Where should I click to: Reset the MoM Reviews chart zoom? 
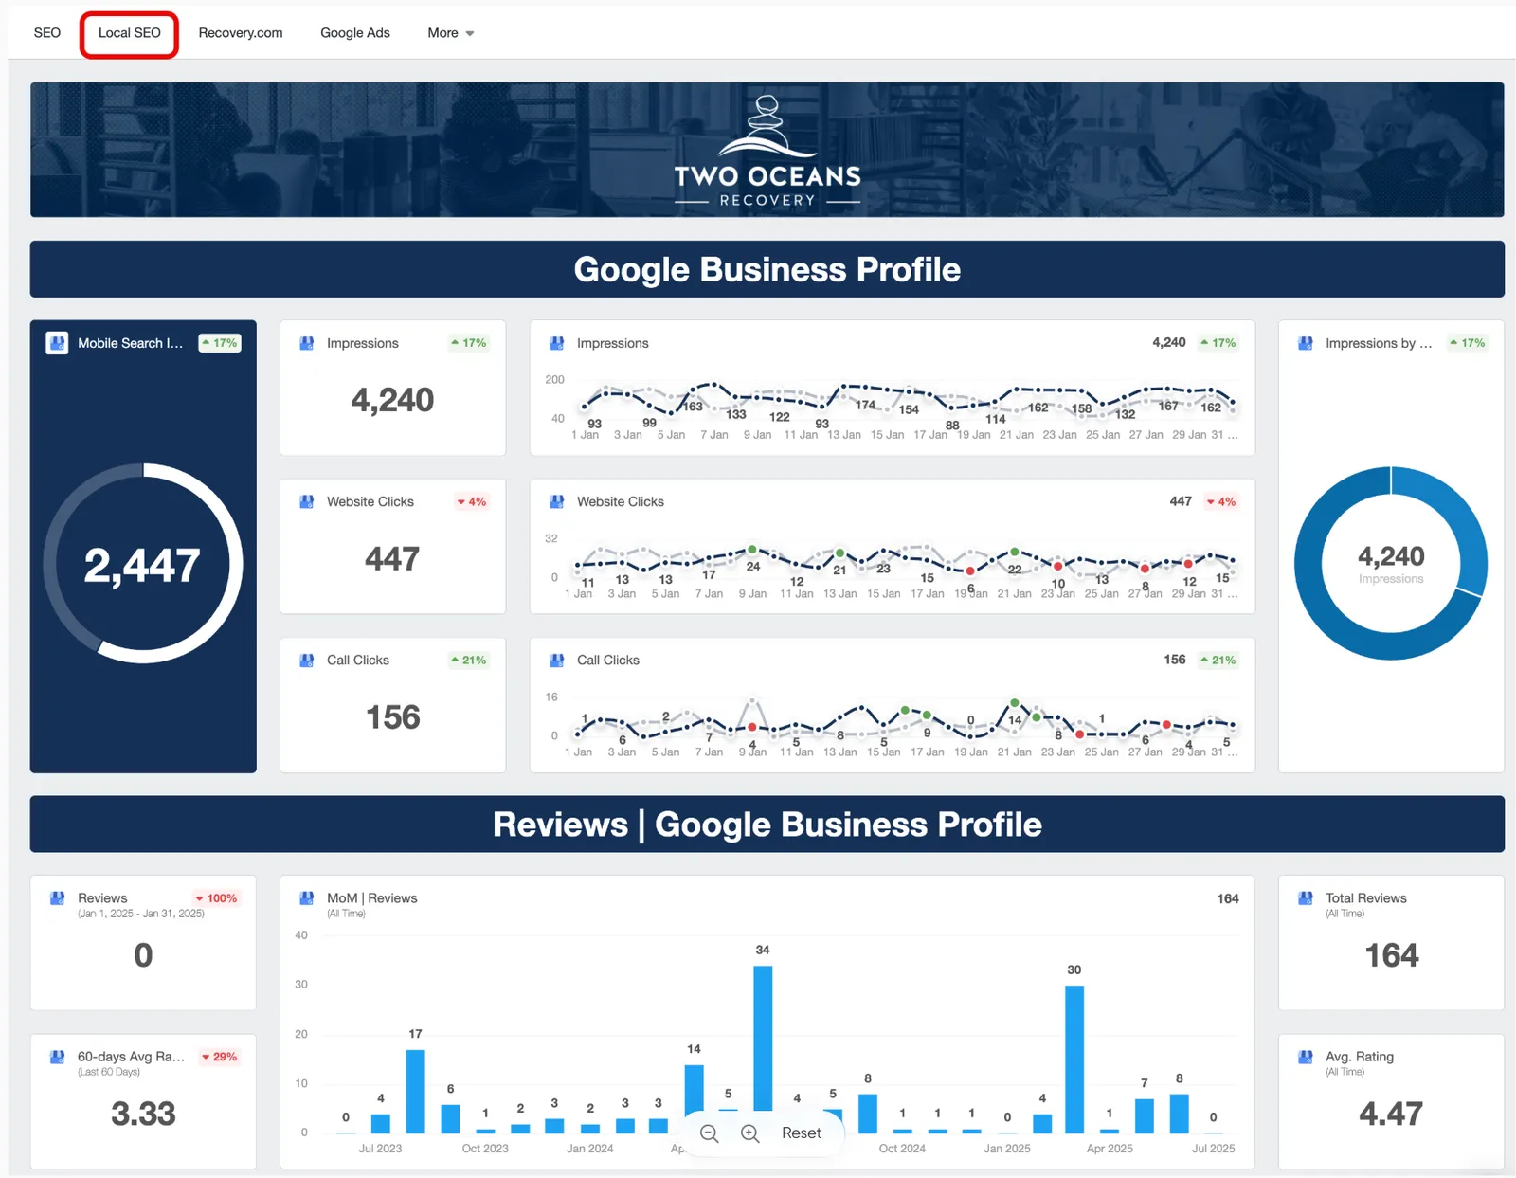point(802,1133)
